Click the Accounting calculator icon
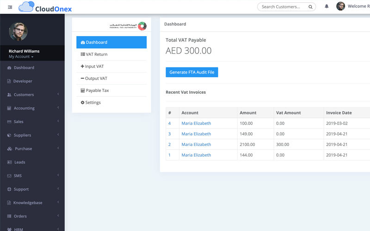The width and height of the screenshot is (370, 231). [x=9, y=108]
